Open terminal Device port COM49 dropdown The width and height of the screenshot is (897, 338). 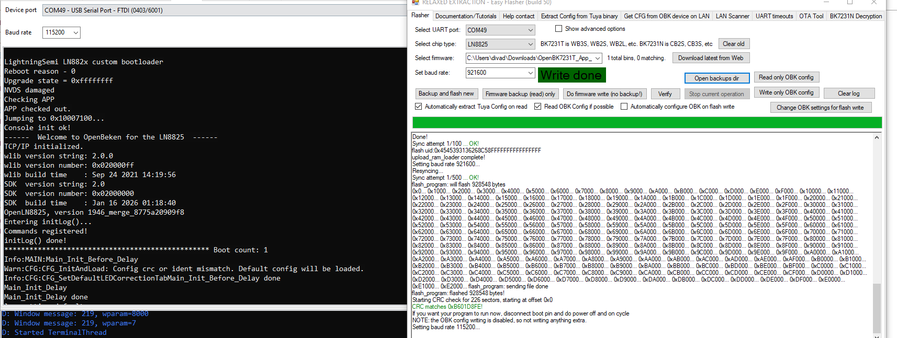224,10
